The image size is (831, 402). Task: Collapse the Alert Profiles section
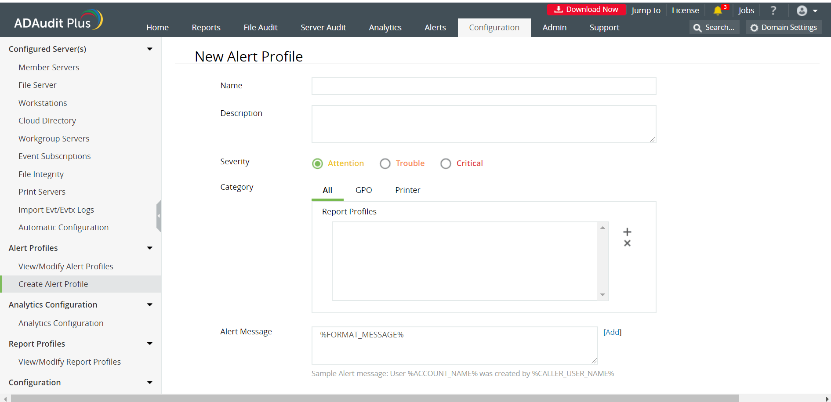[149, 248]
